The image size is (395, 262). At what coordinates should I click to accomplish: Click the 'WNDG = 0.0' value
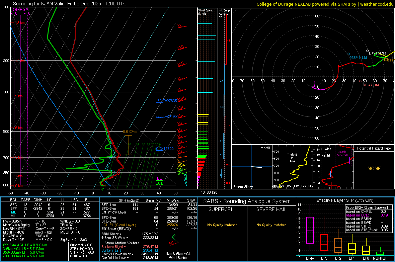(70, 221)
